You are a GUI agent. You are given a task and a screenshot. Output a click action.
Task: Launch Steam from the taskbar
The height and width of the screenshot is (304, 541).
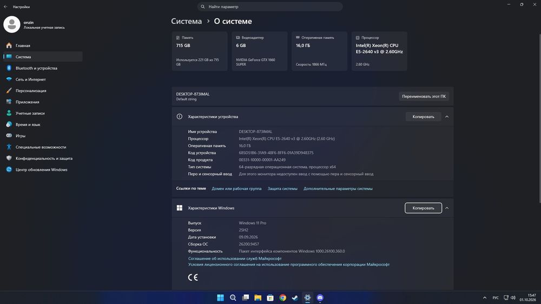(x=295, y=298)
